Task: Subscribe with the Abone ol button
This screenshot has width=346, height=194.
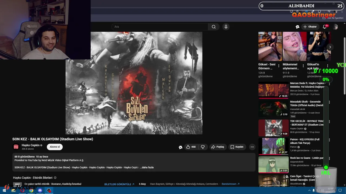Action: click(55, 147)
